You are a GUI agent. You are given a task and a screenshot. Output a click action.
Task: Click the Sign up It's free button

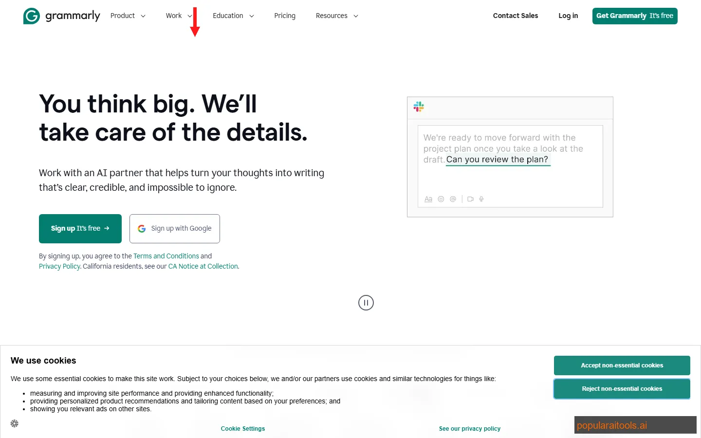pyautogui.click(x=80, y=228)
